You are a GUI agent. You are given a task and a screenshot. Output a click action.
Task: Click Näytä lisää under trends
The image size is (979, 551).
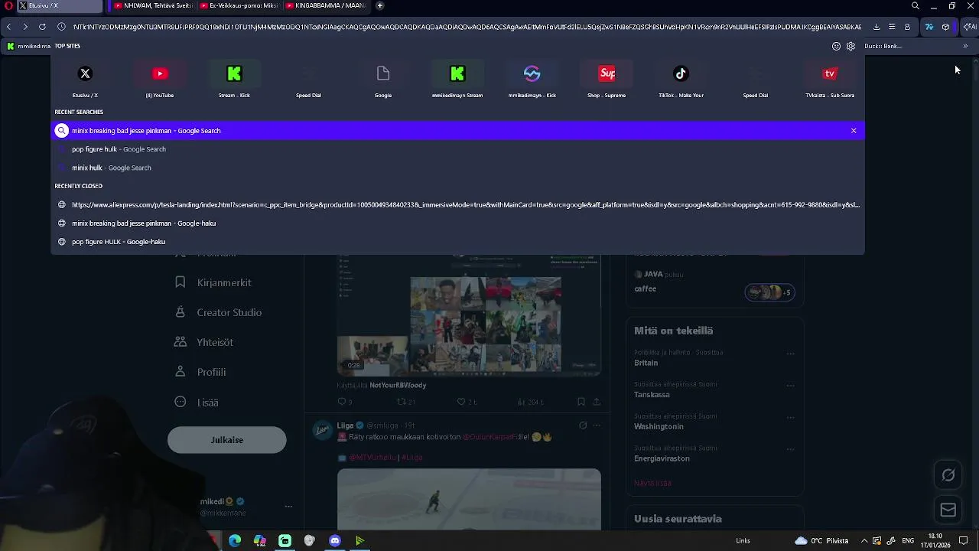652,483
